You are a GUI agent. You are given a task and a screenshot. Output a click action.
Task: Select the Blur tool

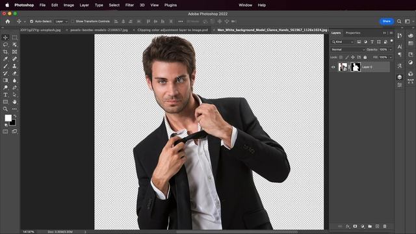pos(14,81)
